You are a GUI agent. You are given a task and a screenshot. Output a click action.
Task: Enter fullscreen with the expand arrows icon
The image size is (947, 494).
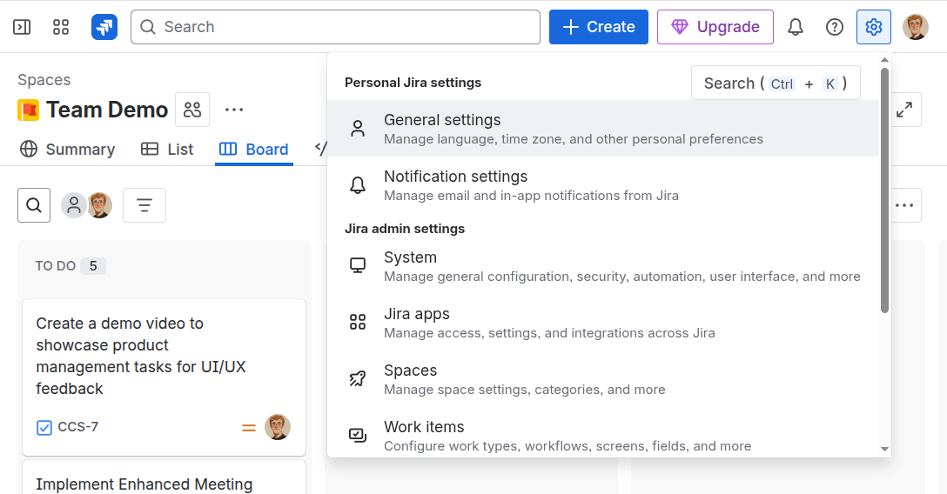coord(904,110)
